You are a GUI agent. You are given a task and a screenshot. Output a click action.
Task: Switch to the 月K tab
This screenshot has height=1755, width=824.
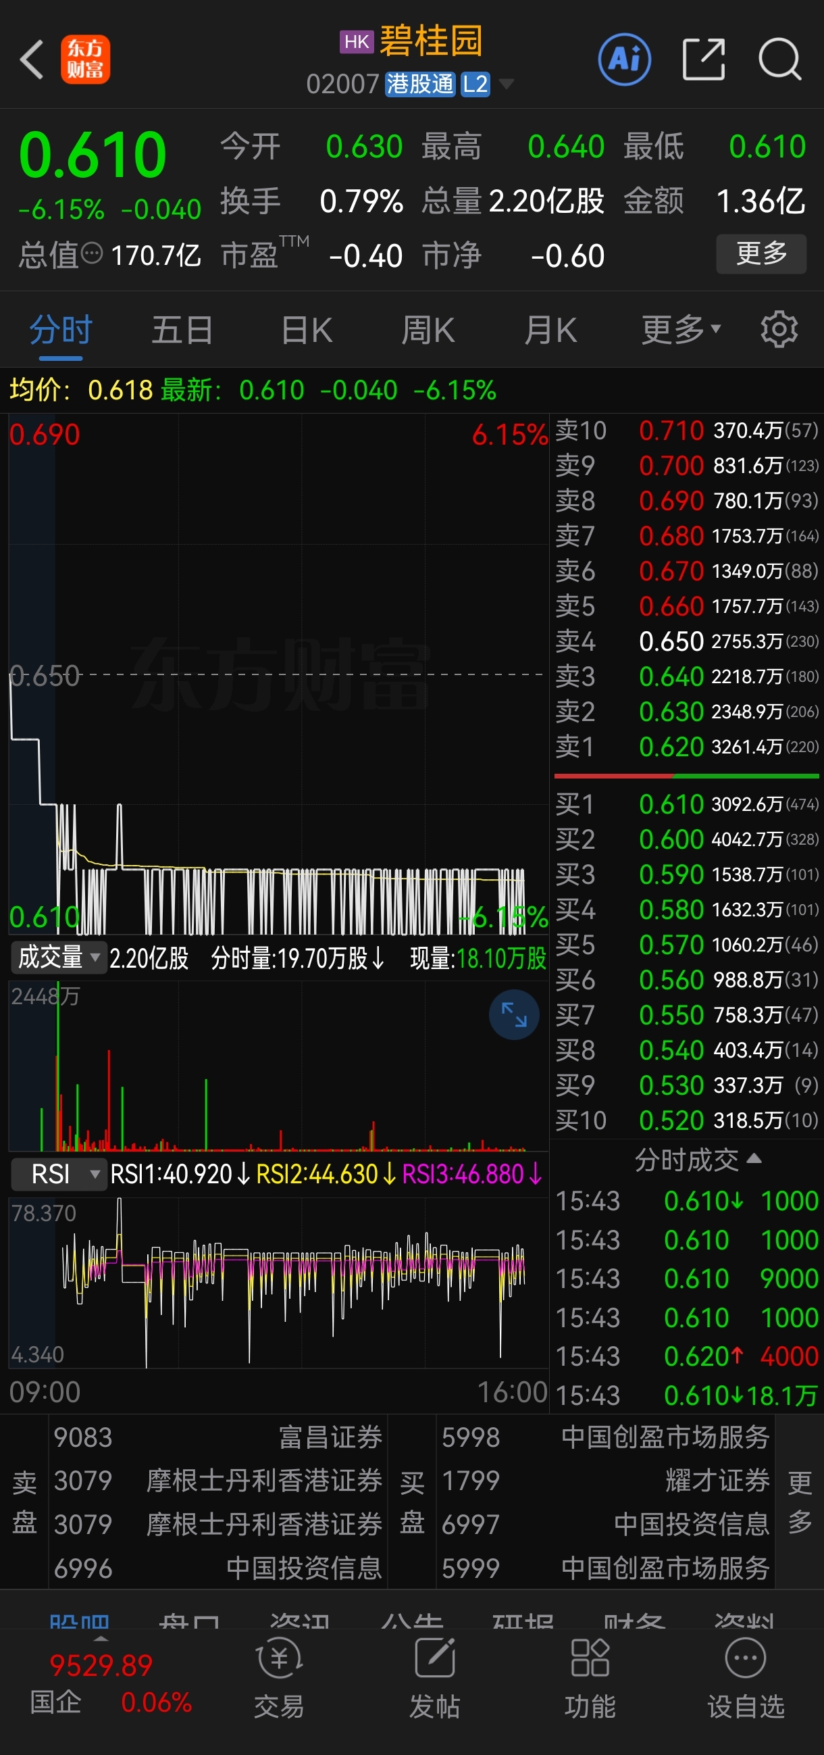click(551, 330)
